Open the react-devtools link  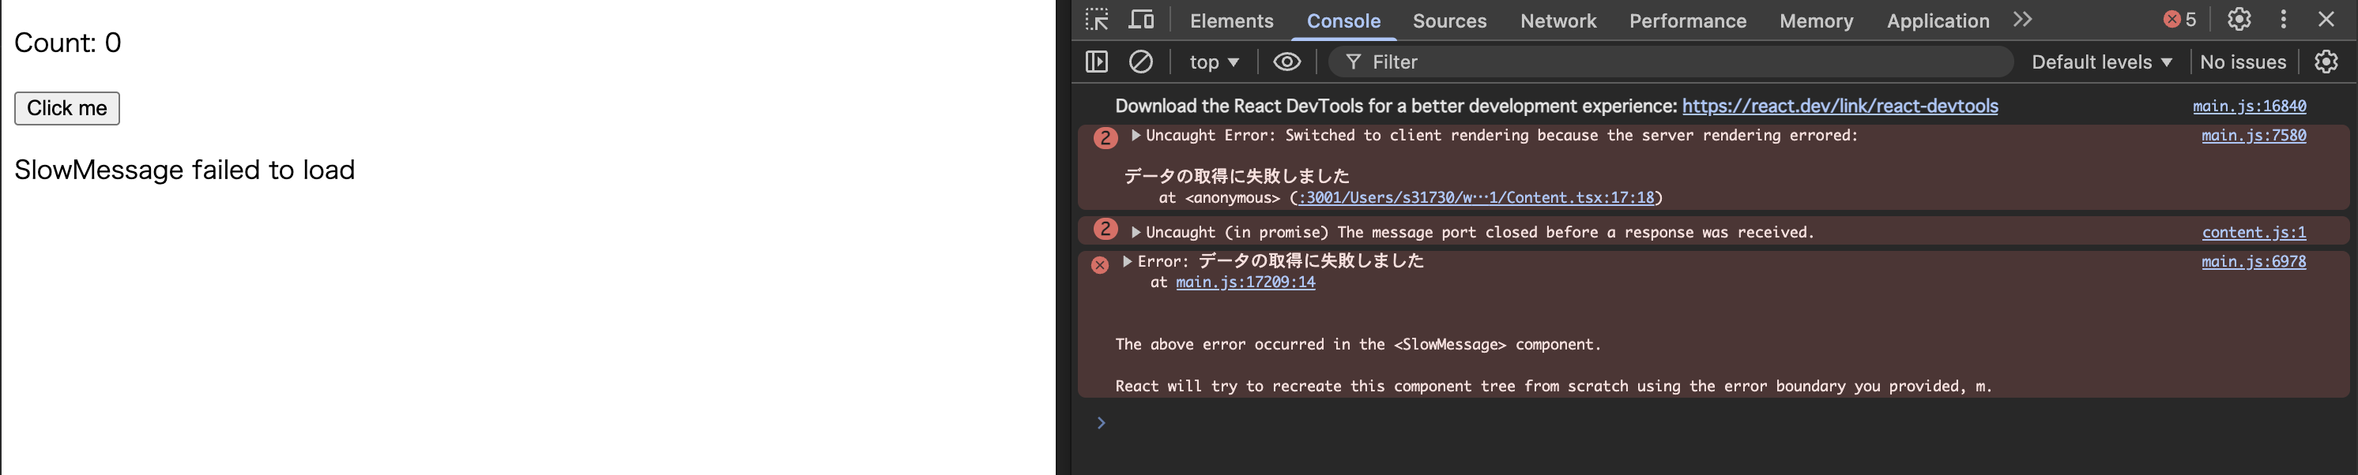pos(1840,106)
